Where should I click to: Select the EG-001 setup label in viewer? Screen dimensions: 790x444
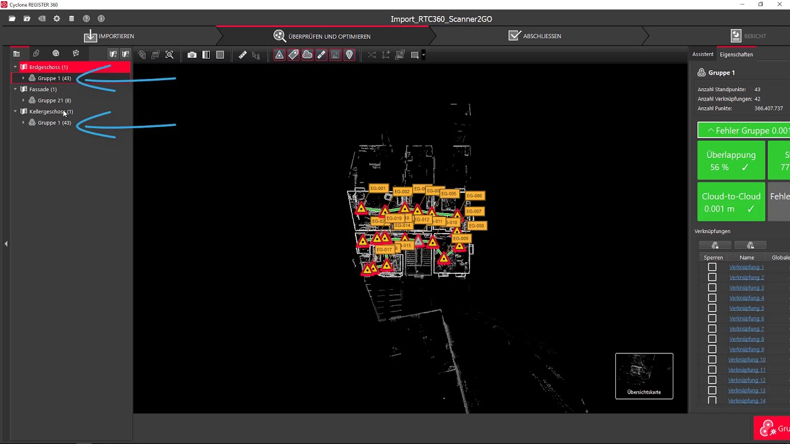(378, 188)
